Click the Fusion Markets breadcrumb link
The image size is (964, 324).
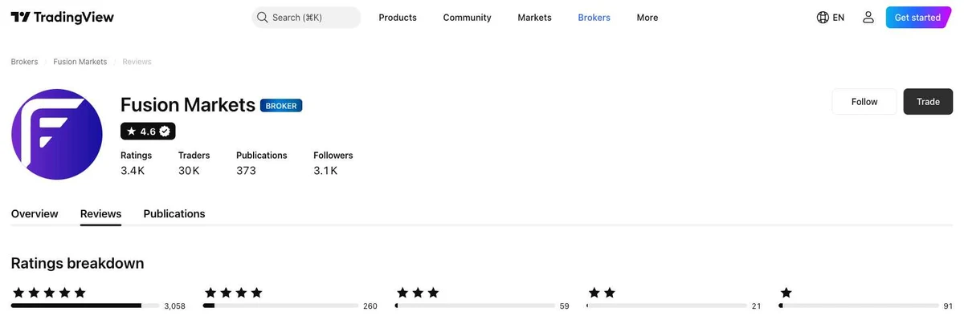(80, 62)
